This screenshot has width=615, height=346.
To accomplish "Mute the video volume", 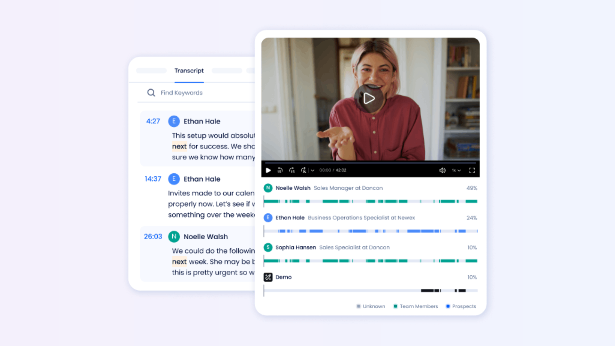I will point(442,170).
